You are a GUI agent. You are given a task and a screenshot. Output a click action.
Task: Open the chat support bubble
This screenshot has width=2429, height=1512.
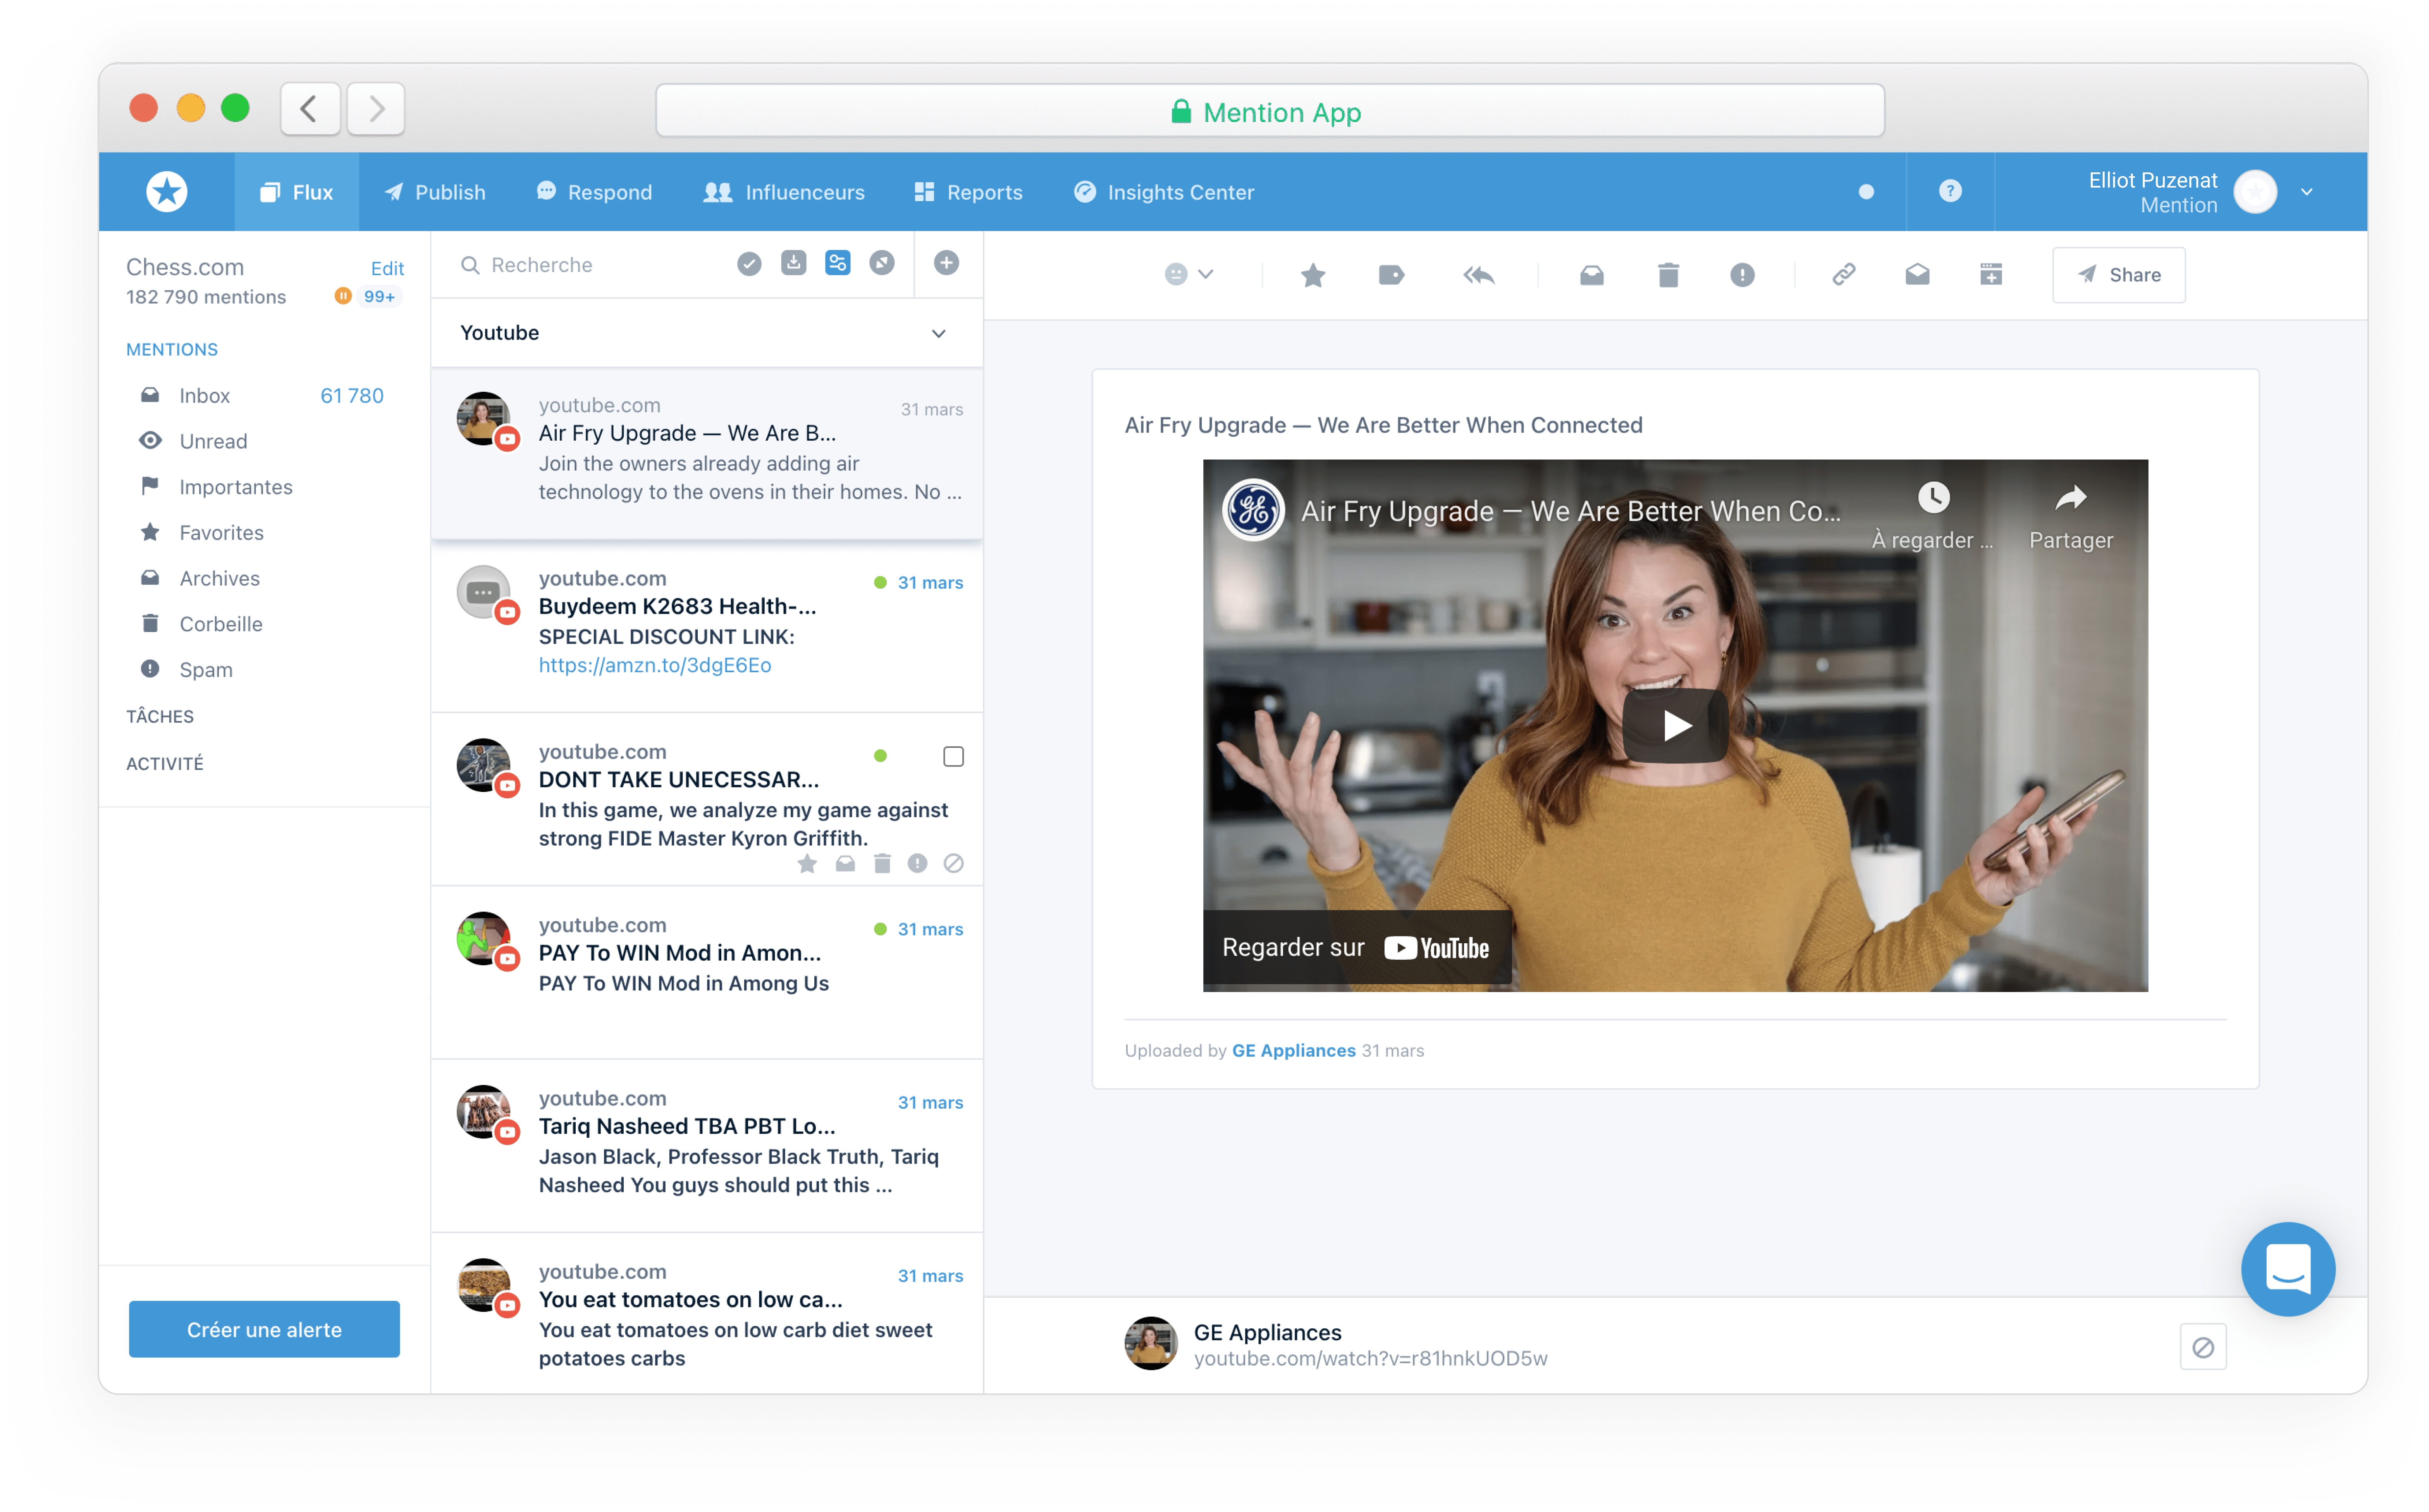[x=2288, y=1269]
